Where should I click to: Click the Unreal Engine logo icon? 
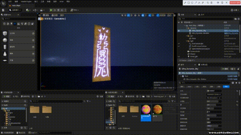point(3,3)
